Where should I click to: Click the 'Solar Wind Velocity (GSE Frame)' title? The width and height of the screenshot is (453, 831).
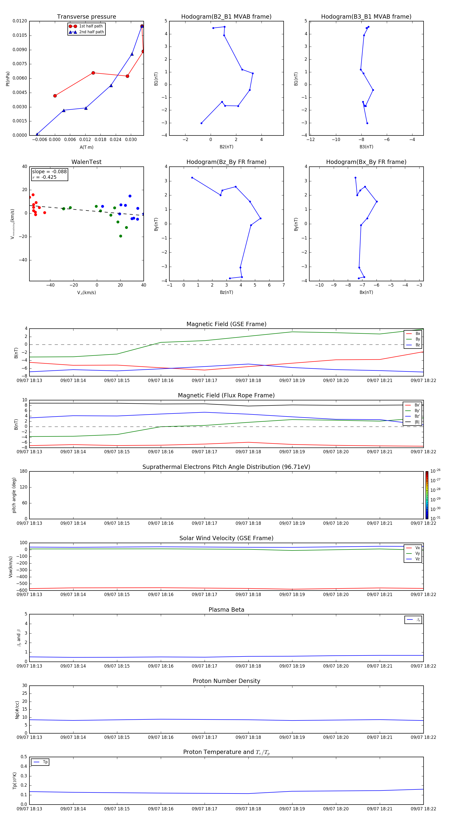coord(226,538)
